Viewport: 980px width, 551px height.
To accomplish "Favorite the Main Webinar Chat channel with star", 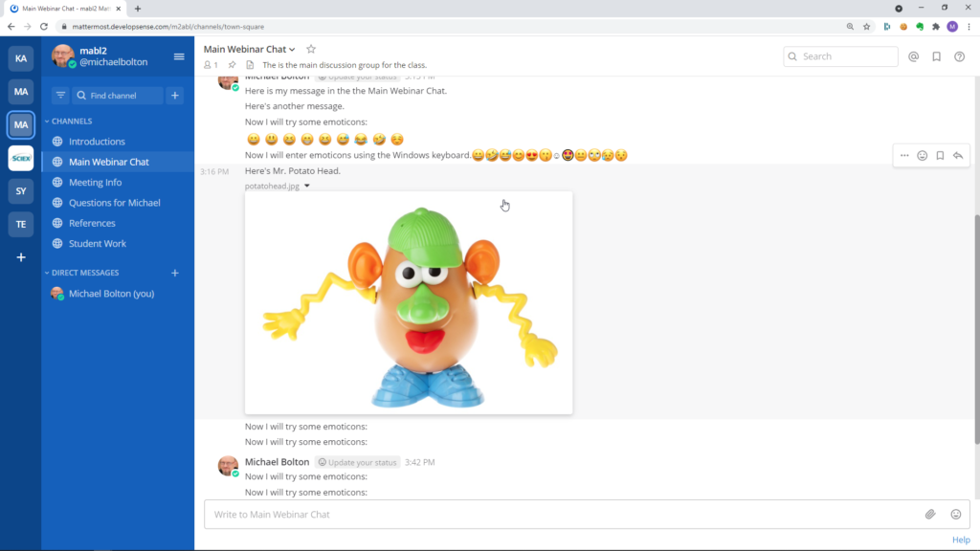I will tap(311, 49).
